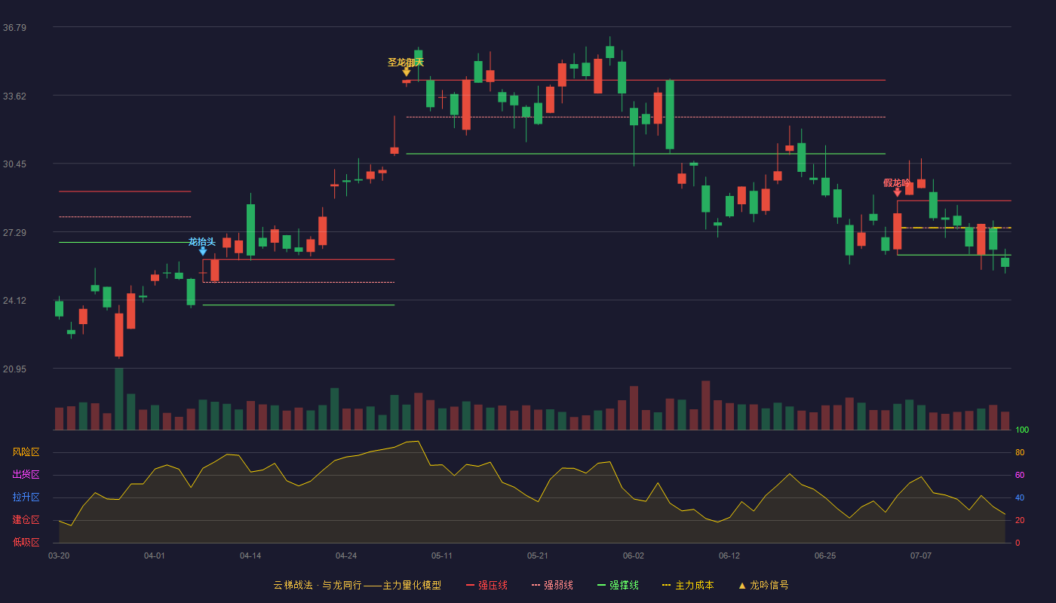Click the 27.29 price axis label
The width and height of the screenshot is (1056, 603).
click(14, 232)
